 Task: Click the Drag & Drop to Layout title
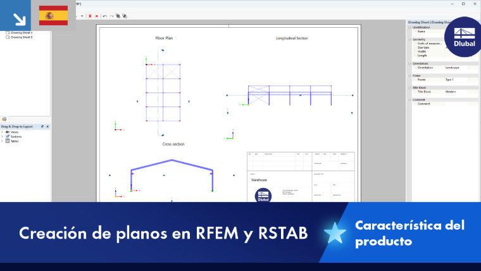(17, 127)
